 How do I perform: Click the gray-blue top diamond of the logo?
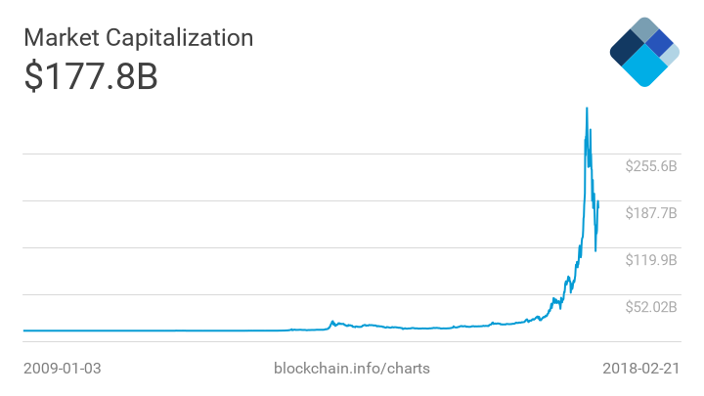(644, 29)
